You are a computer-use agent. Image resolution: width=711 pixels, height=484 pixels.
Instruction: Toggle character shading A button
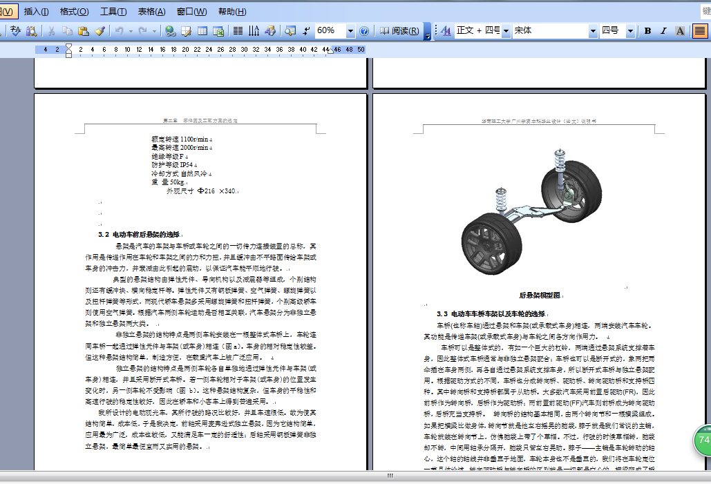tap(680, 31)
